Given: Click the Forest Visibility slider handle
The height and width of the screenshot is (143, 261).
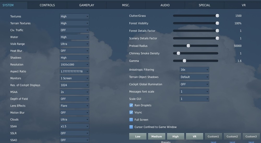Looking at the screenshot, I should coord(217,23).
